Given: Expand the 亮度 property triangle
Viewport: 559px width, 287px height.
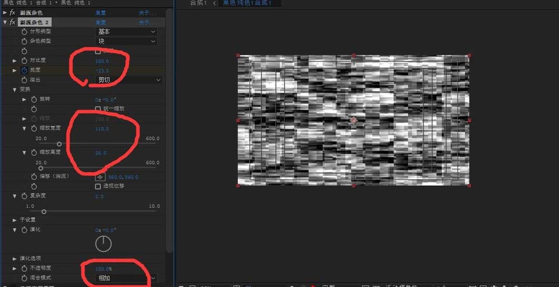Looking at the screenshot, I should 15,70.
